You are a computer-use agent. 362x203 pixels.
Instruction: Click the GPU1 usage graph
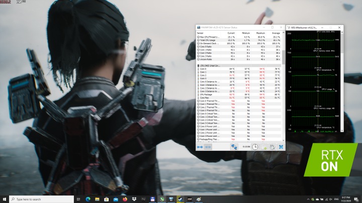click(313, 97)
